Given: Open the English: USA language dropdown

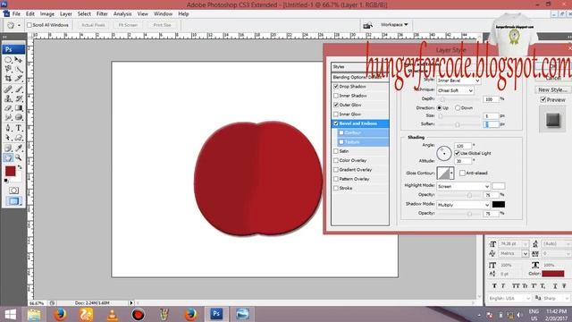Looking at the screenshot, I should coord(509,298).
